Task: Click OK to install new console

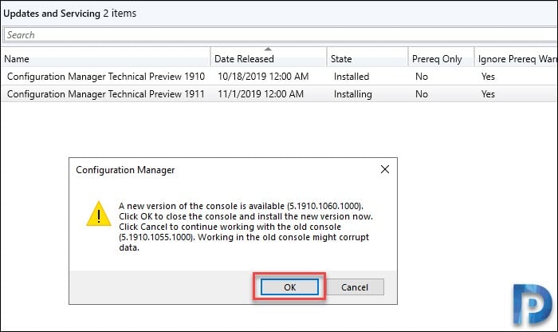Action: (x=289, y=287)
